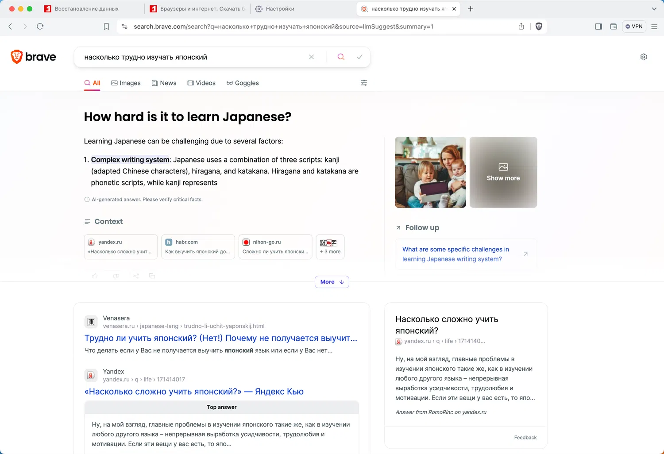
Task: Open a new tab with plus button
Action: coord(471,9)
